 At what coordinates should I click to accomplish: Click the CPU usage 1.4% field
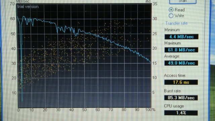(x=181, y=113)
